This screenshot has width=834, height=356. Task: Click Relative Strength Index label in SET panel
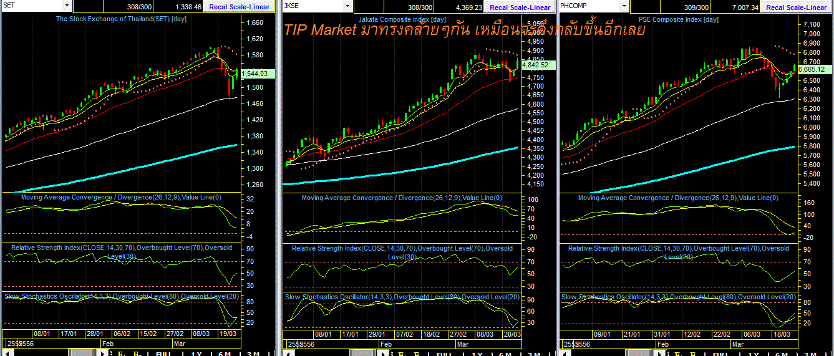tap(121, 251)
